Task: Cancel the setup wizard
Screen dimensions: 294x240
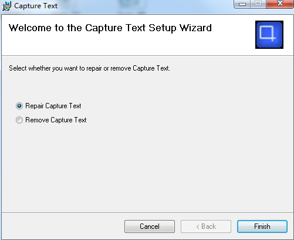Action: [x=150, y=226]
